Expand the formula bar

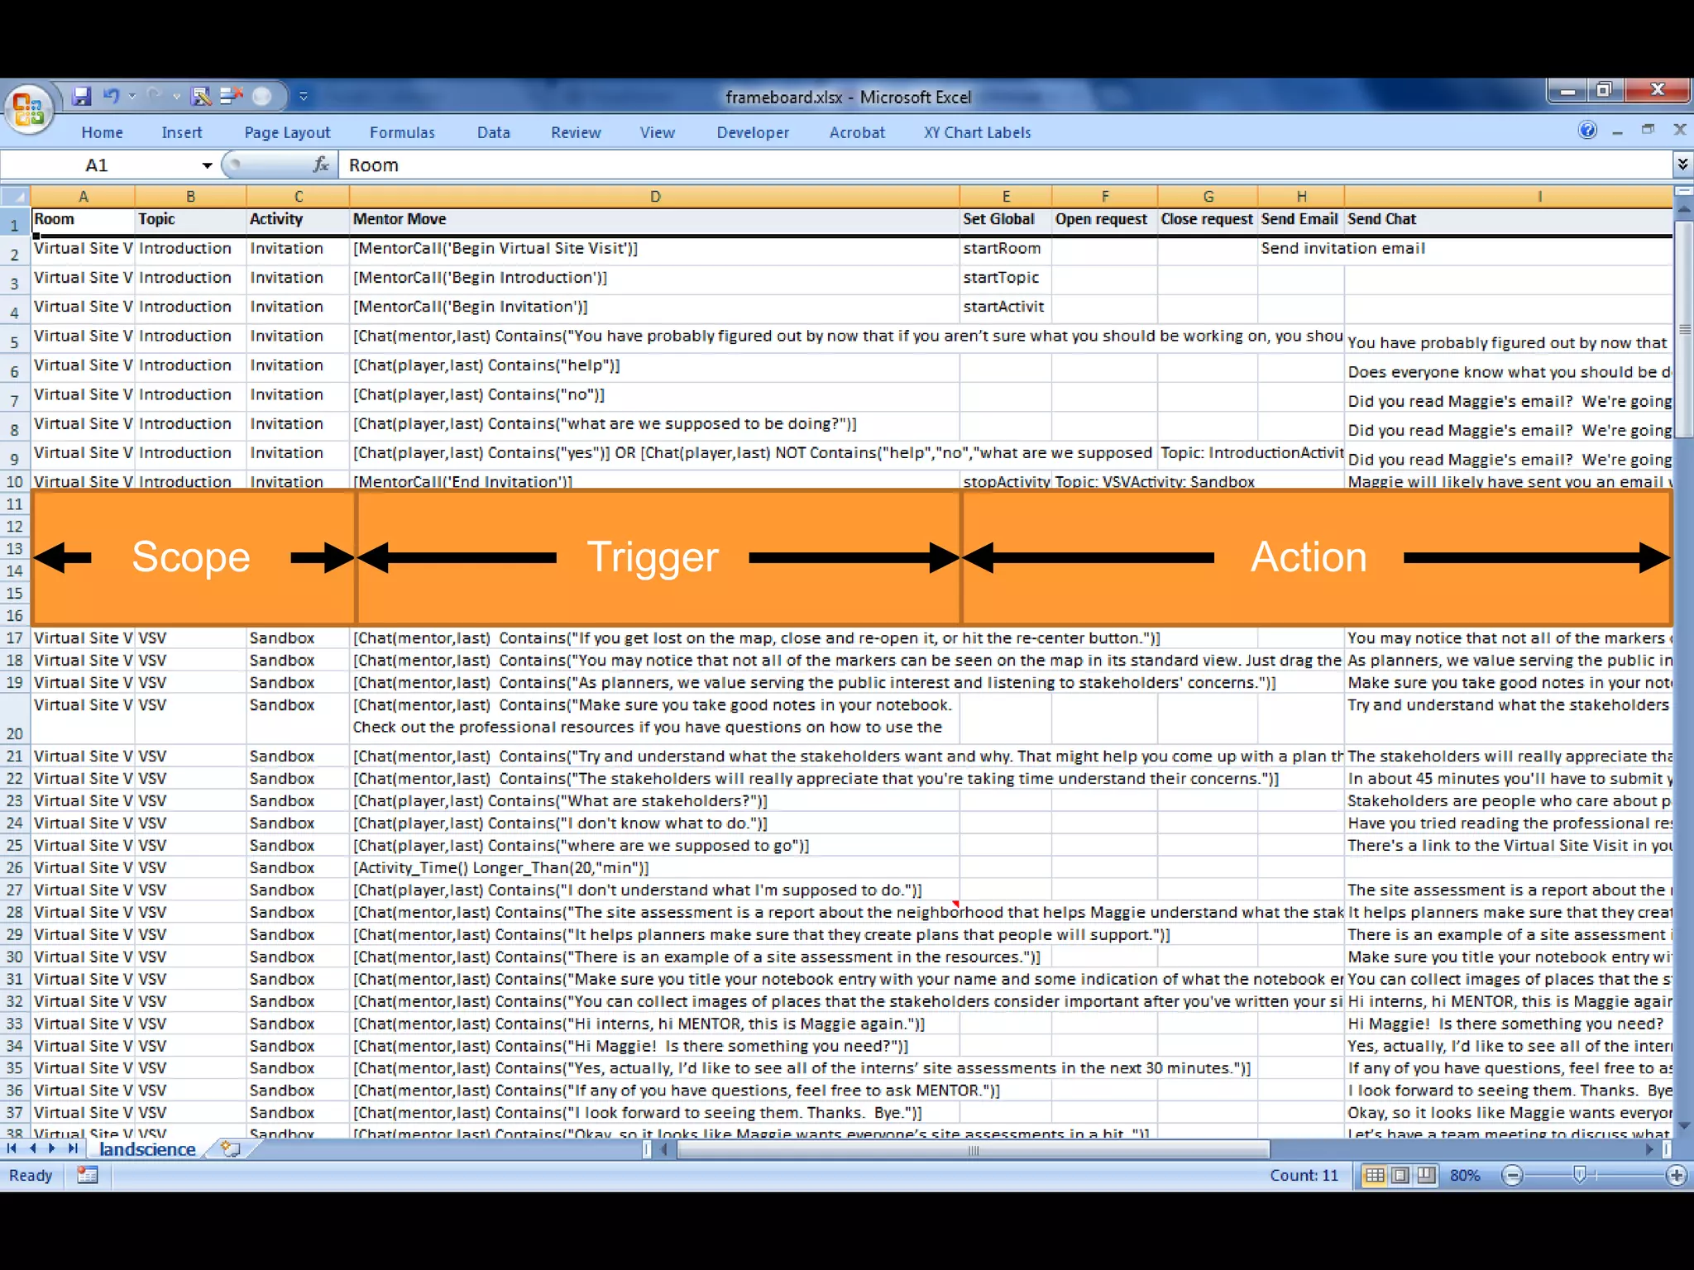(x=1682, y=165)
